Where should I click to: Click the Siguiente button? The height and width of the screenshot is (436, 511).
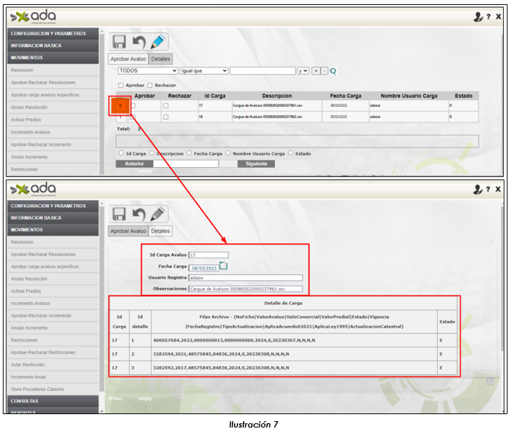[x=257, y=164]
